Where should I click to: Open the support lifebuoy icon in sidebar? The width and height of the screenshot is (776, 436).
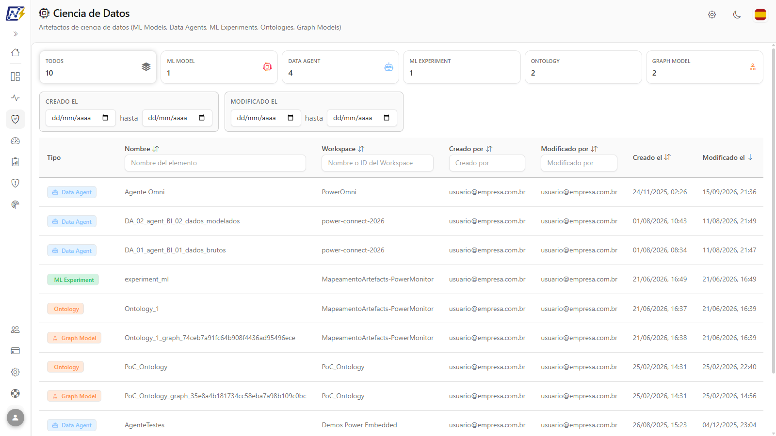(x=16, y=393)
